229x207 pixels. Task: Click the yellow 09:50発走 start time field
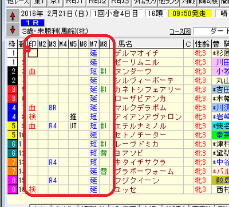click(x=190, y=14)
